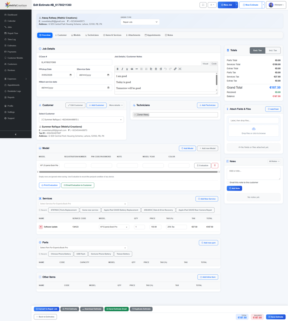Image resolution: width=288 pixels, height=321 pixels.
Task: Enable Email this note to customer
Action: point(228,182)
